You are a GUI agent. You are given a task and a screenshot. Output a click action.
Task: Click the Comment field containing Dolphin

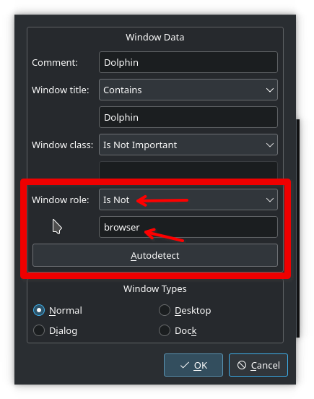tap(188, 62)
